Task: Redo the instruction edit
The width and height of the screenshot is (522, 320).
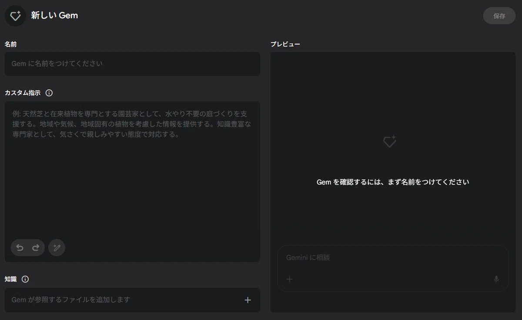Action: point(36,247)
